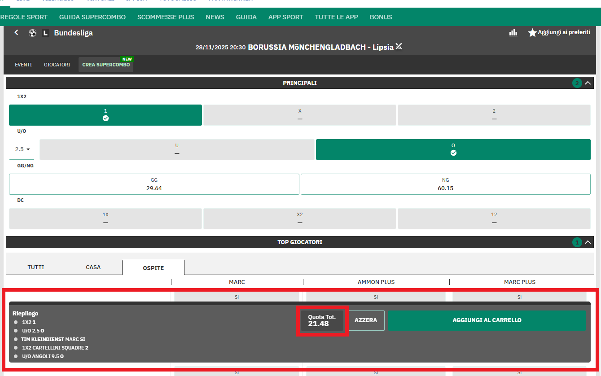Click the Principali selection count badge
The height and width of the screenshot is (376, 601).
point(577,83)
